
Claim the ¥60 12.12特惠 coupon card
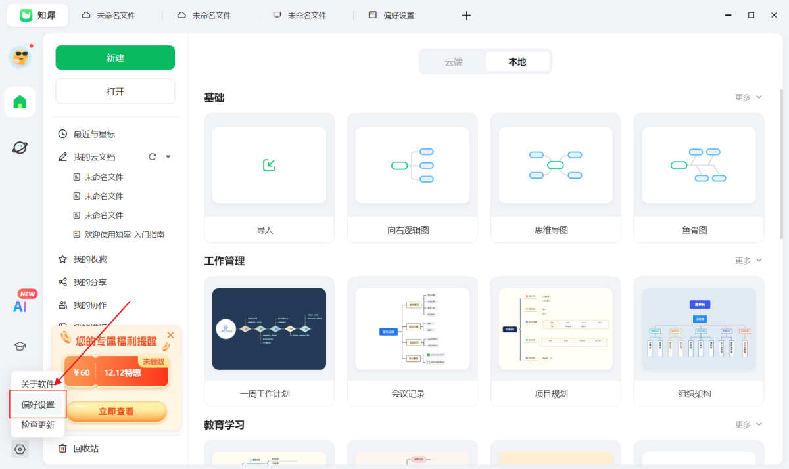[116, 372]
